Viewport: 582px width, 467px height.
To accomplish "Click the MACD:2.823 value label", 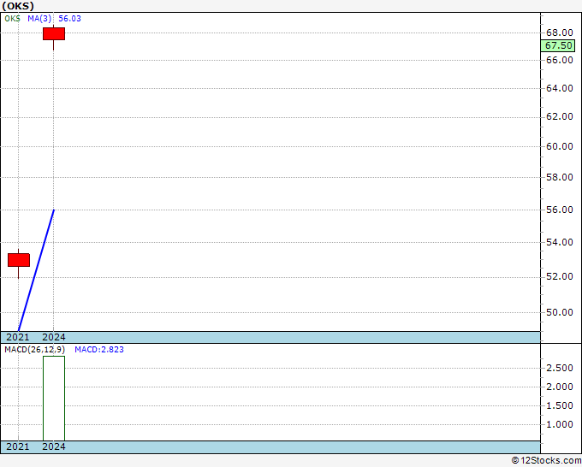I will [x=99, y=350].
